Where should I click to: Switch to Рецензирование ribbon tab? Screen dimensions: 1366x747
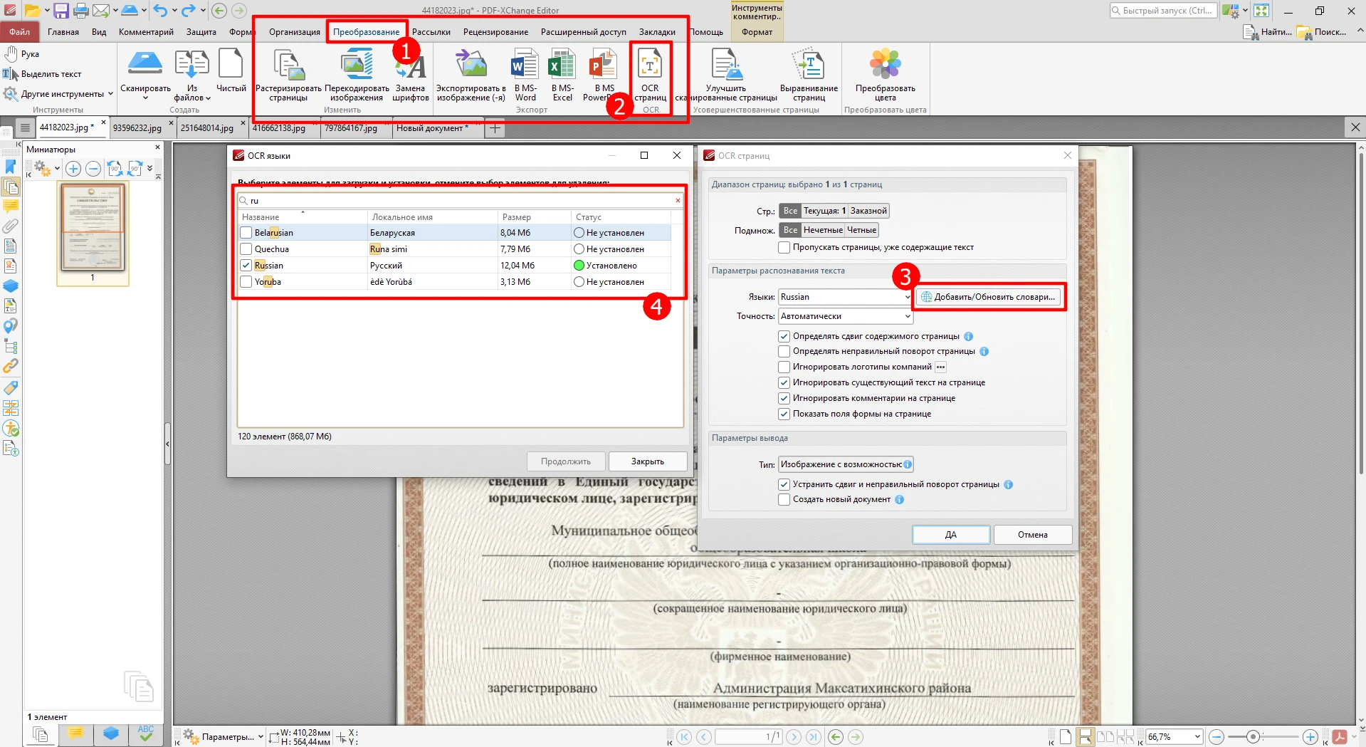coord(495,32)
